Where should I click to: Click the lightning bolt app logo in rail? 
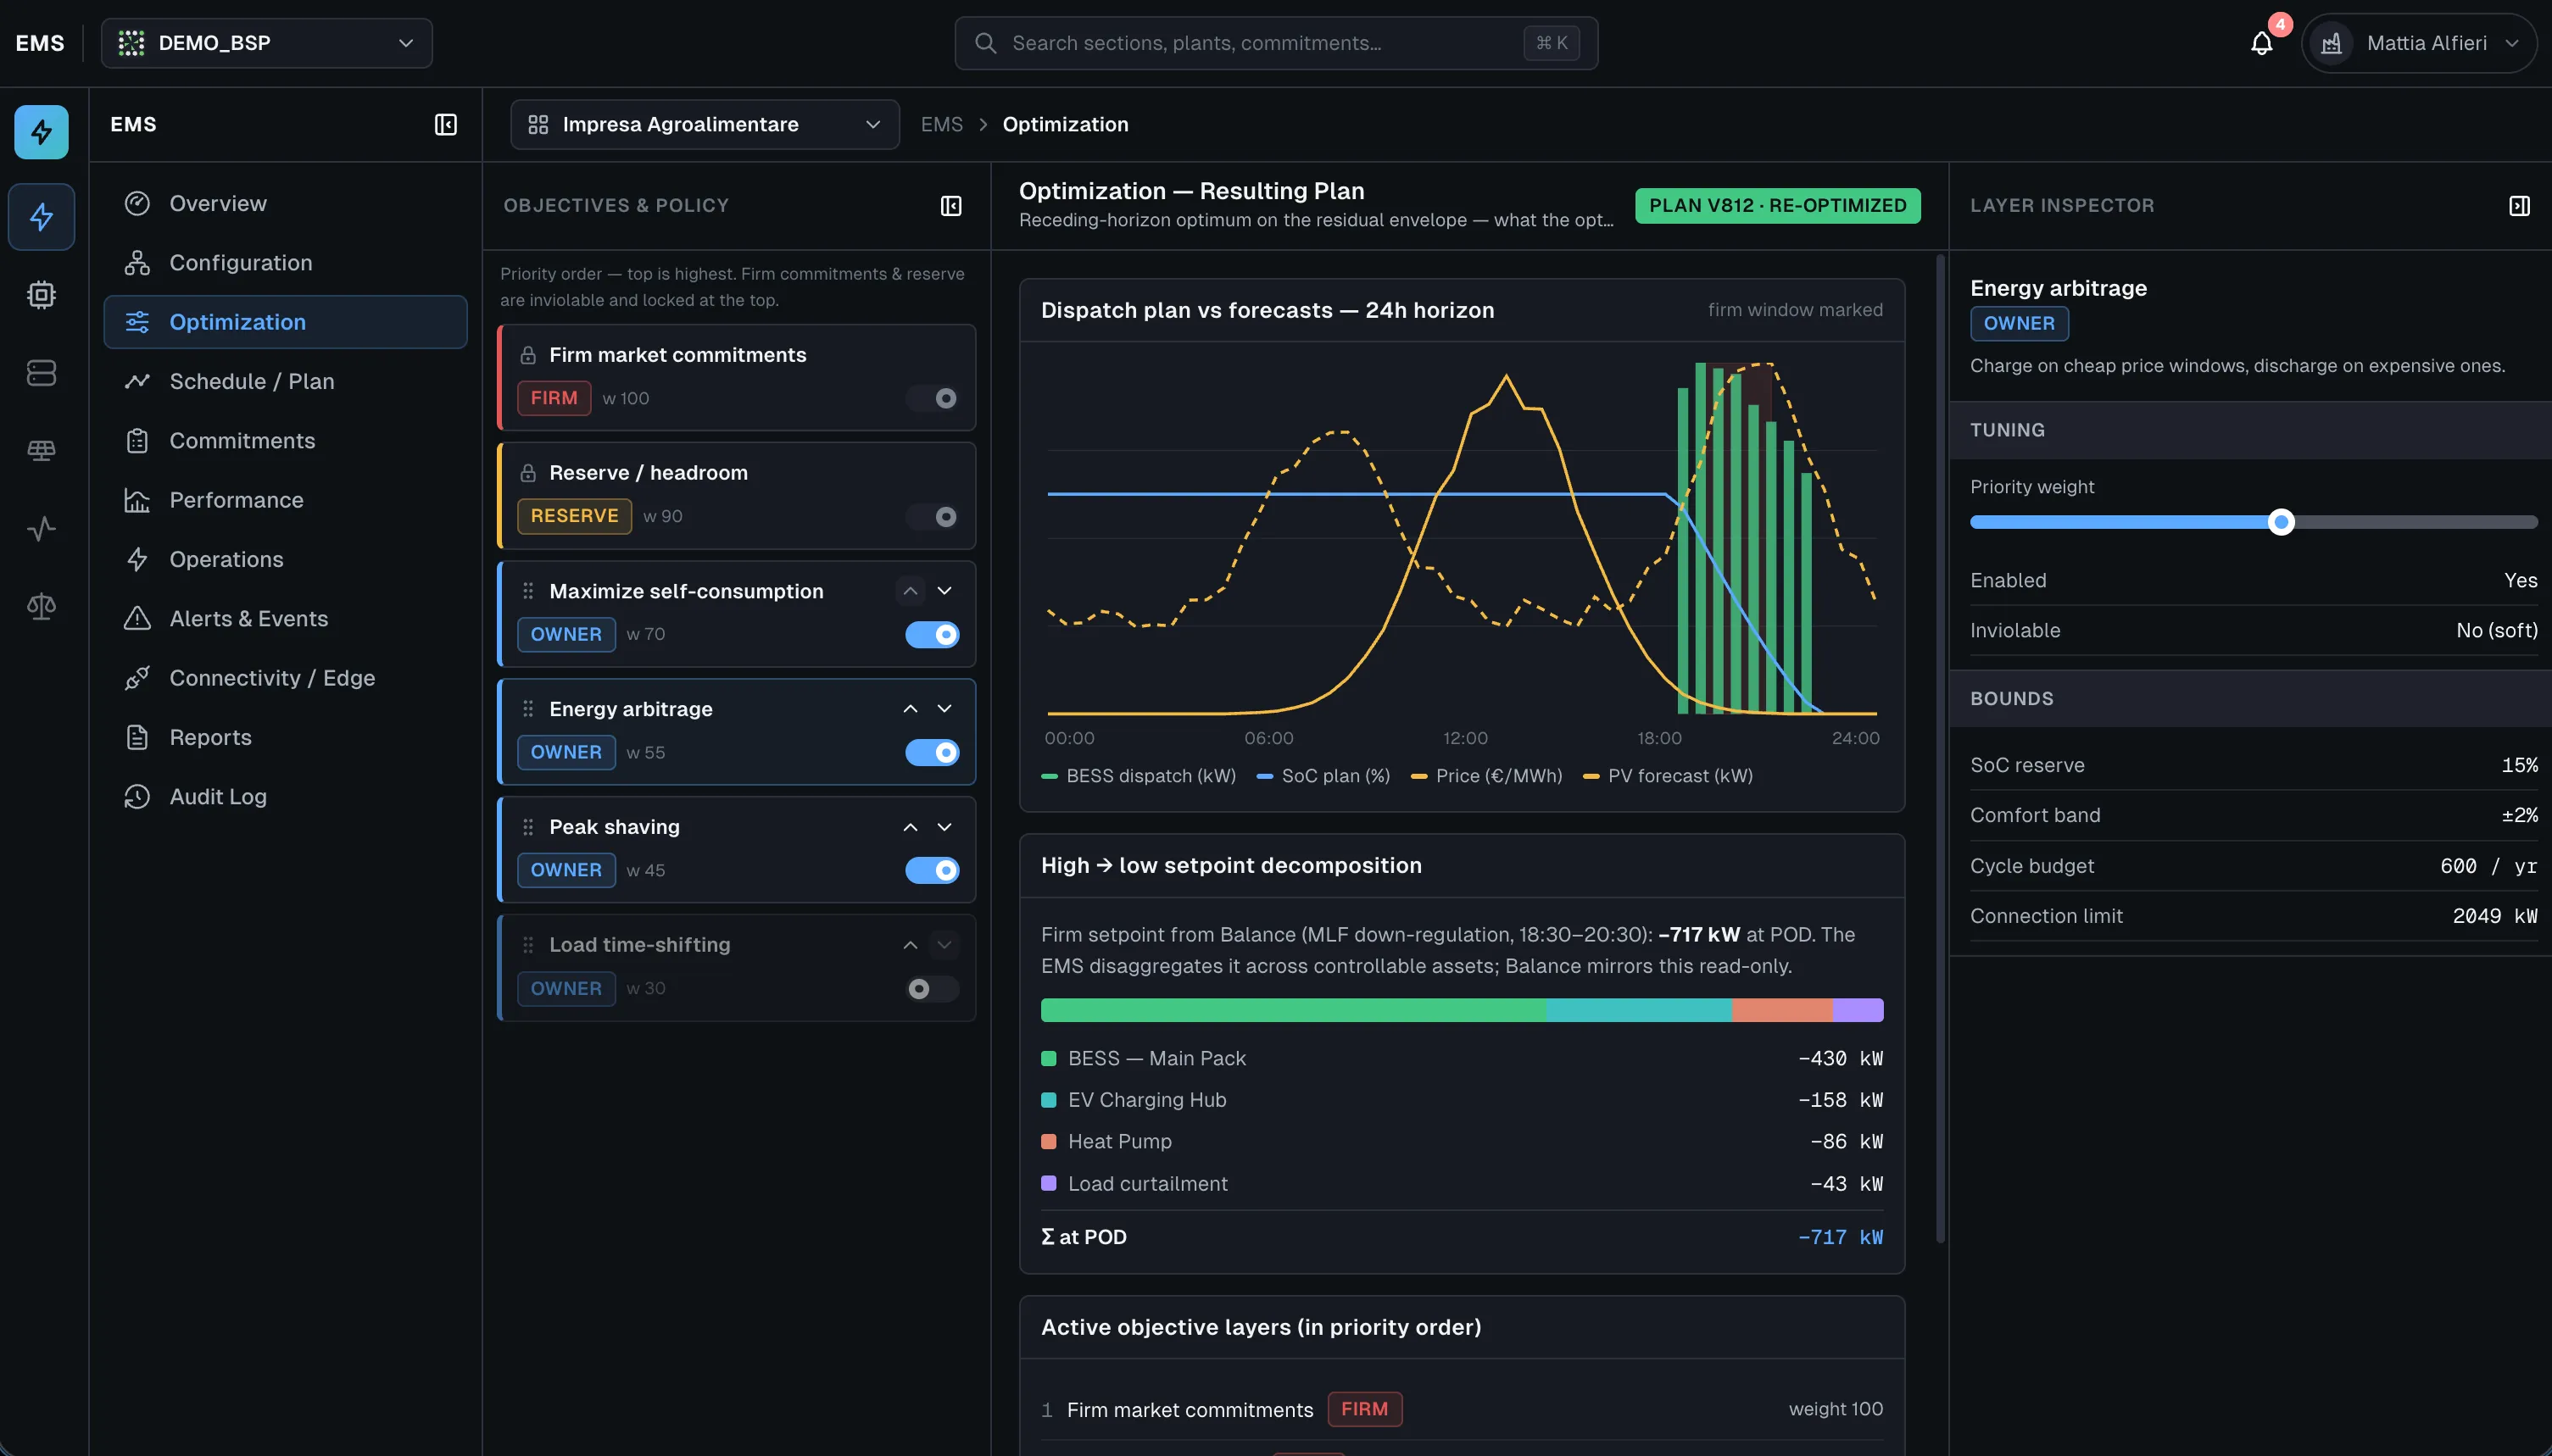[x=41, y=132]
